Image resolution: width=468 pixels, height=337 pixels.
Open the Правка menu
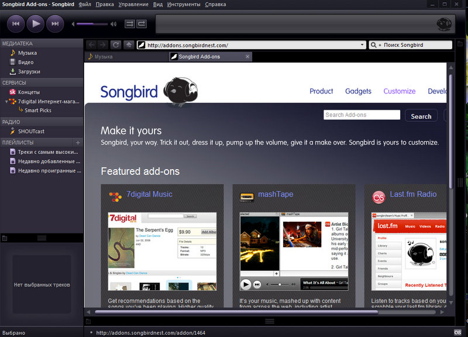[105, 5]
